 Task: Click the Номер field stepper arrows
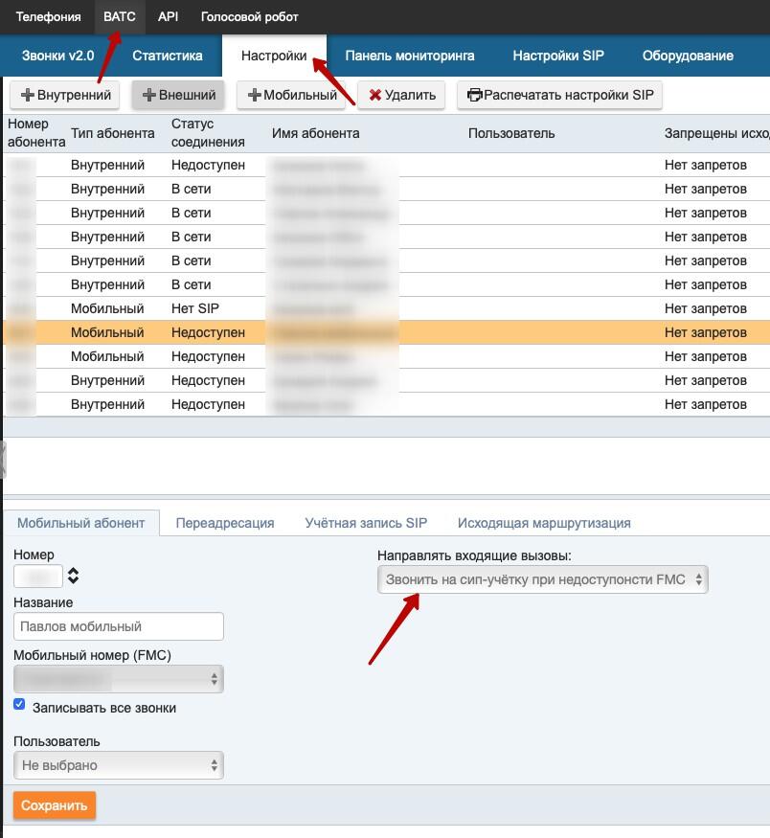(73, 577)
